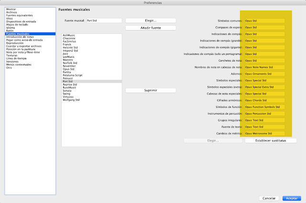Viewport: 306px width, 203px height.
Task: Open the Mostrar preferences page
Action: 11,9
